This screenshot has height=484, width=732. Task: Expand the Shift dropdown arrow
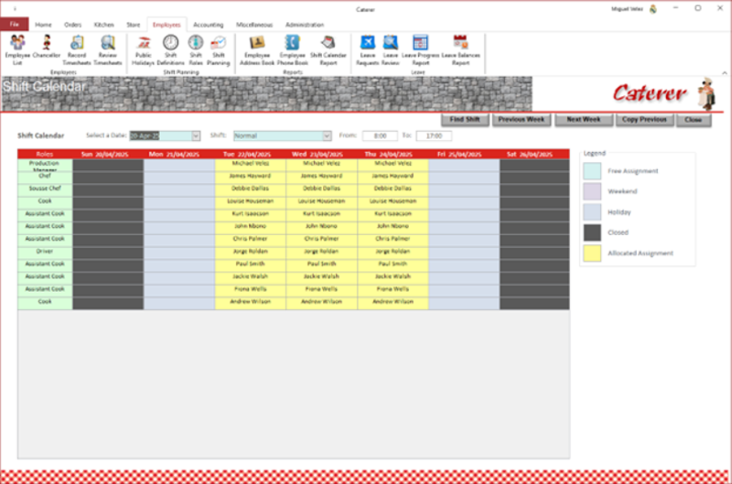(327, 136)
